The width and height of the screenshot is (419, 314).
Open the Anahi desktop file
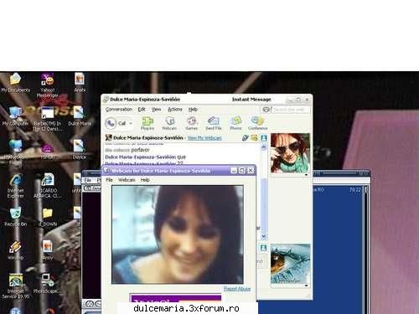[80, 83]
